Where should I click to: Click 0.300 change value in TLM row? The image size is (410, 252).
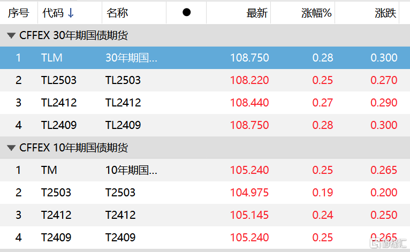[384, 58]
